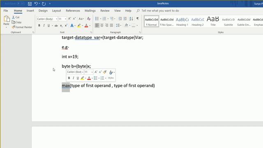
Task: Apply paragraph shading from the ribbon
Action: tap(126, 25)
